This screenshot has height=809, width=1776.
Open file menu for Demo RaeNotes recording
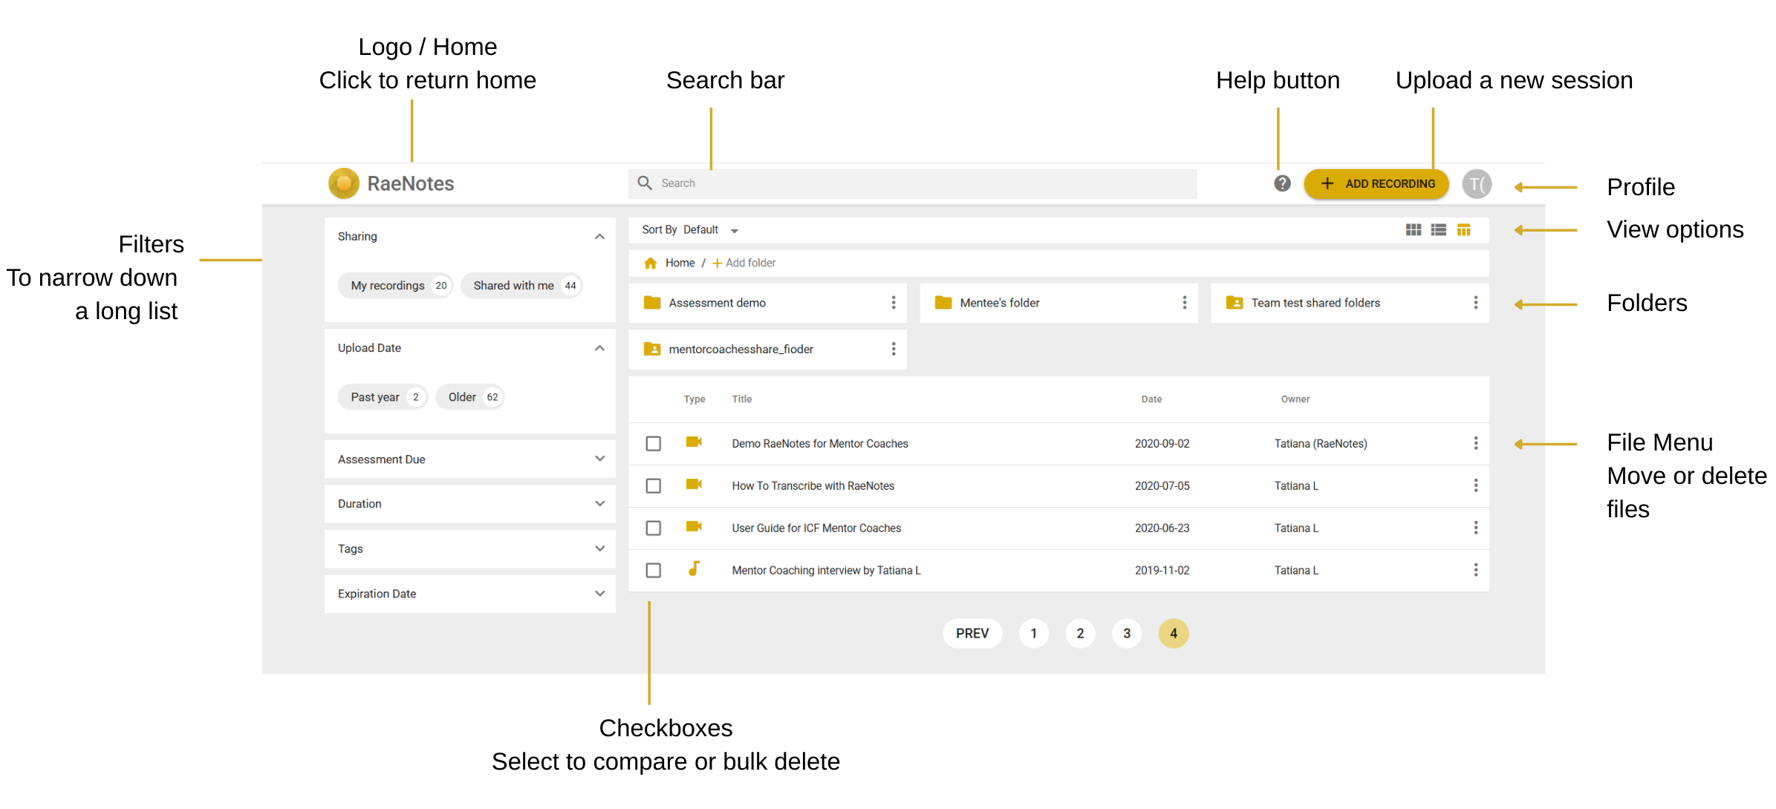pyautogui.click(x=1475, y=443)
